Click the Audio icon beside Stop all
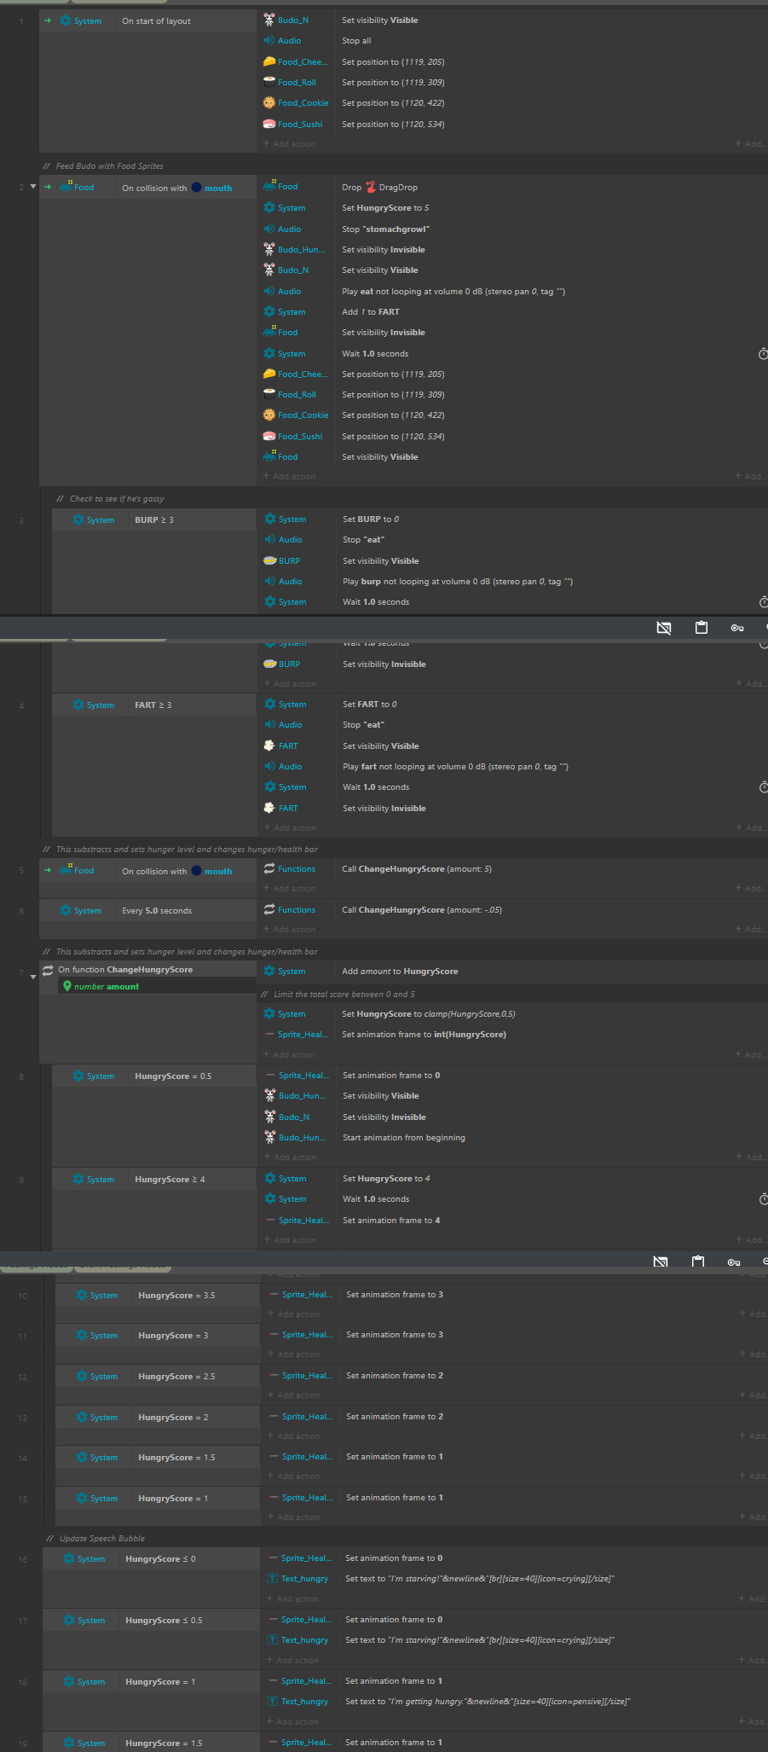Image resolution: width=768 pixels, height=1752 pixels. (x=269, y=41)
